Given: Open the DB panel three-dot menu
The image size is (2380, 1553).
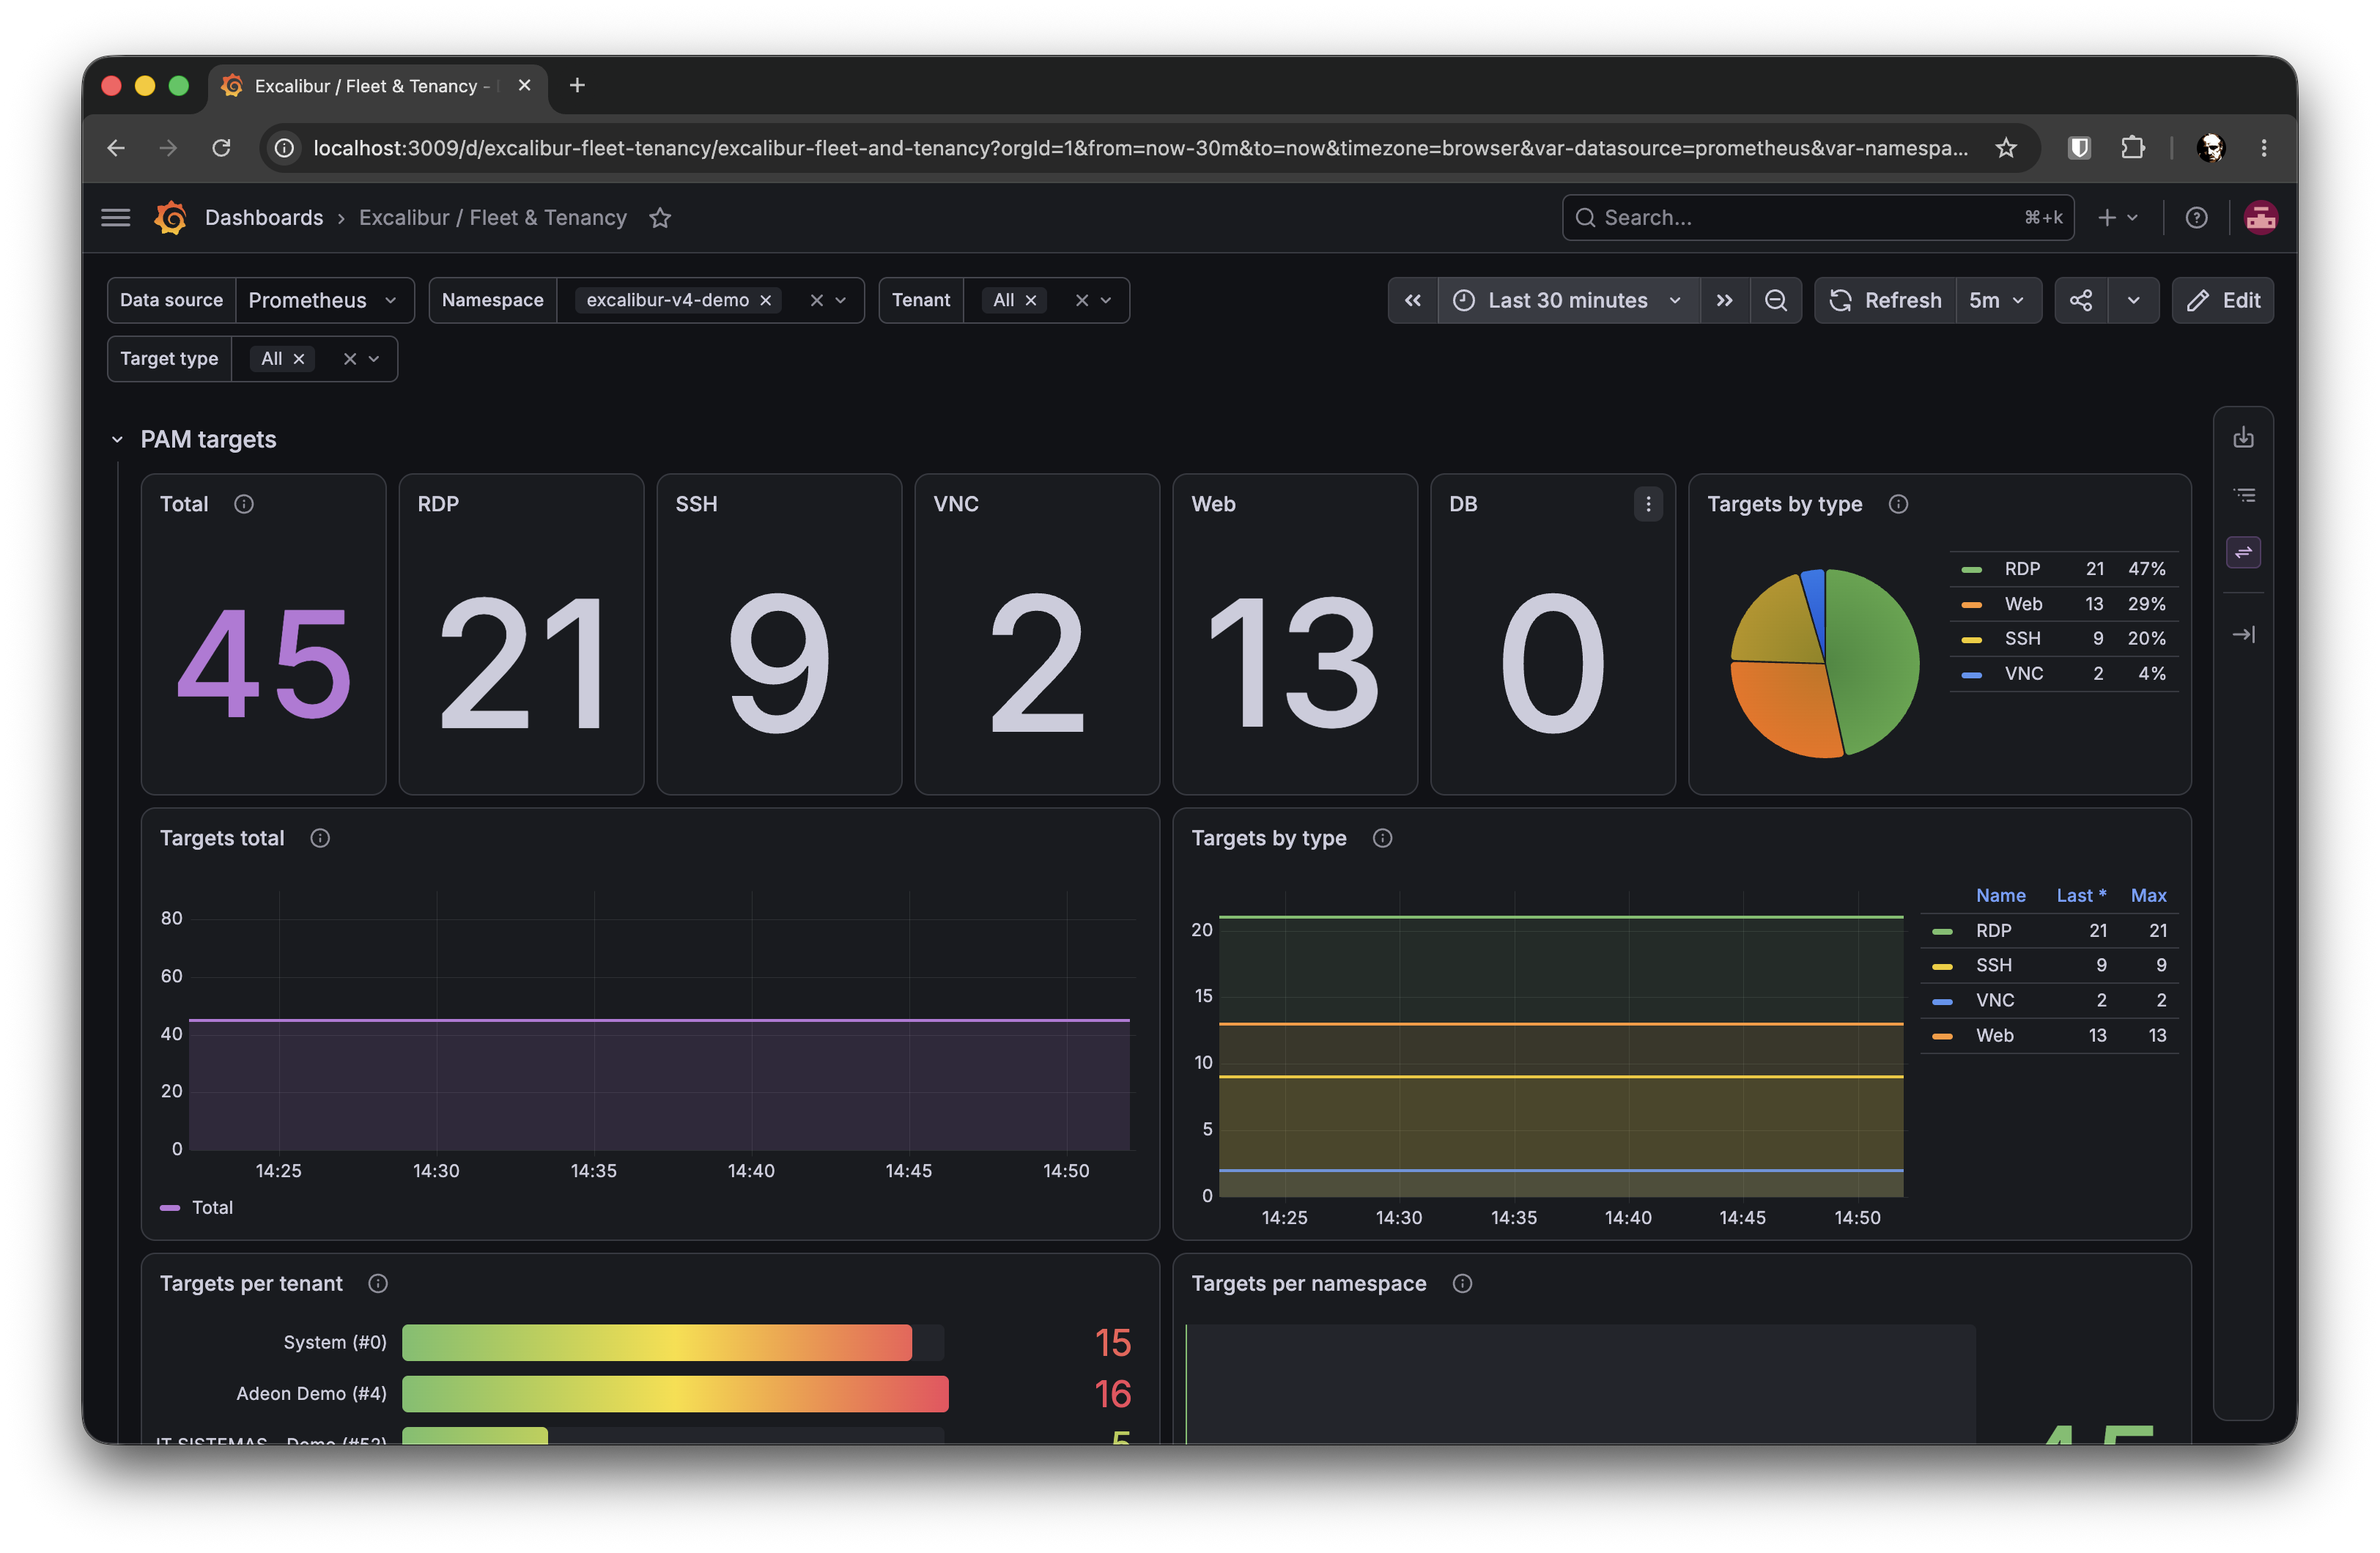Looking at the screenshot, I should point(1648,504).
